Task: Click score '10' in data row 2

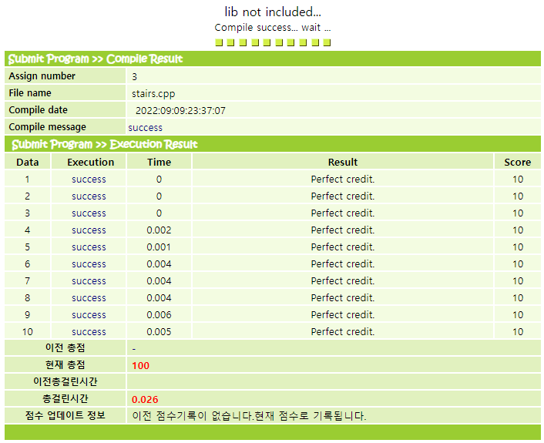Action: [x=518, y=196]
